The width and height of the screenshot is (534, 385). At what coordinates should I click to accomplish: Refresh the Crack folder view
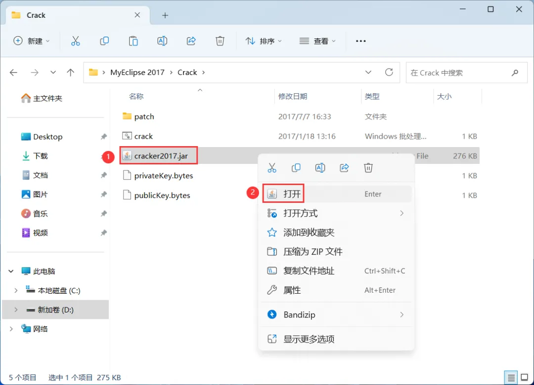pyautogui.click(x=389, y=72)
